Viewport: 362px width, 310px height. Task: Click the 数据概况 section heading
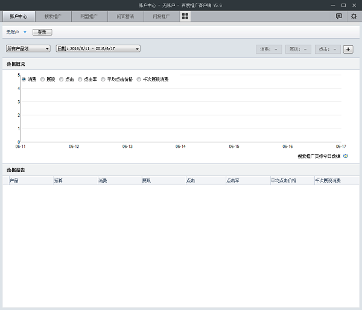16,64
